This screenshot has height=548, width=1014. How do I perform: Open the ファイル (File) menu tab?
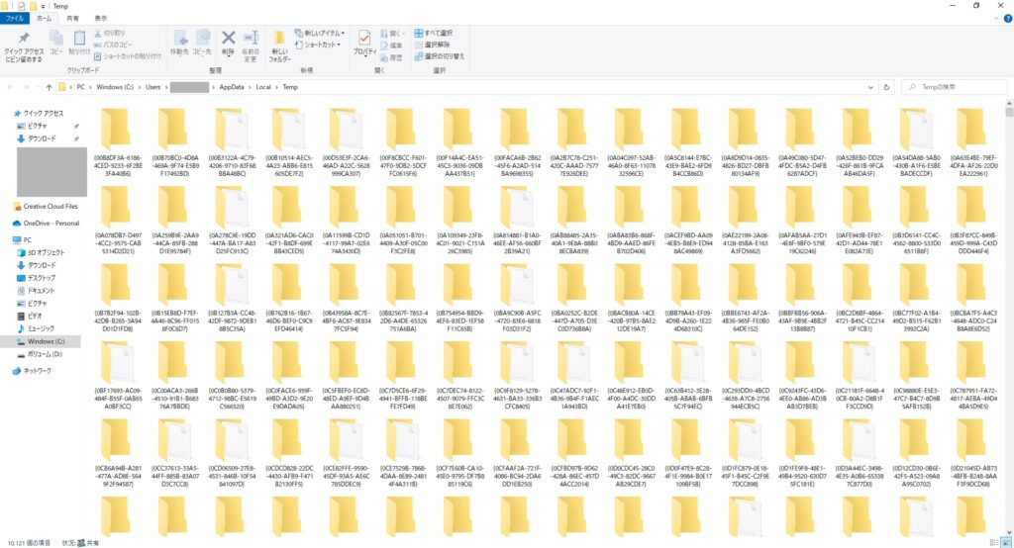[x=15, y=18]
